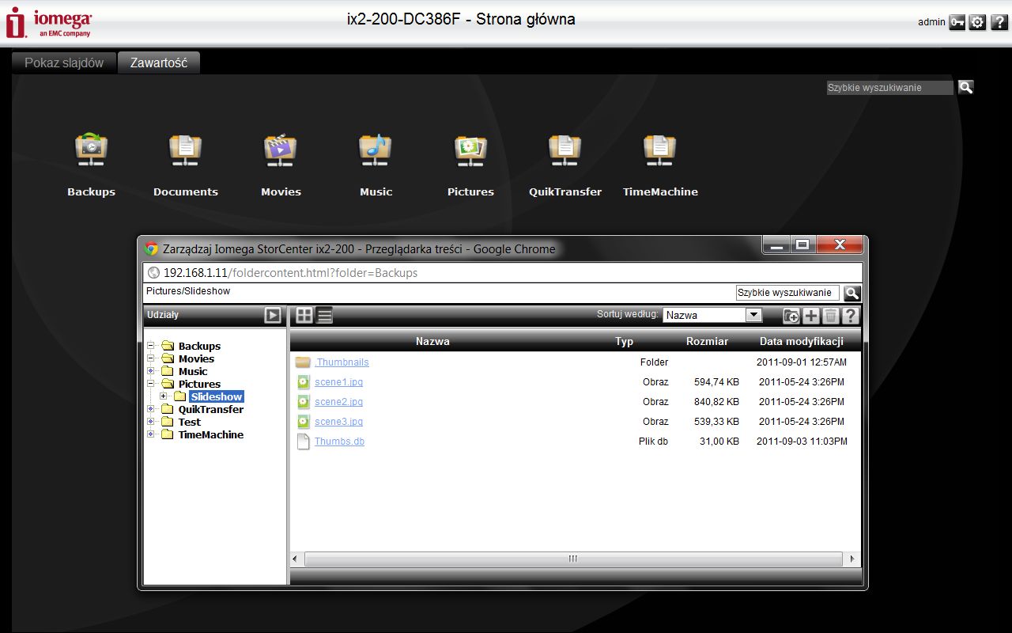Viewport: 1012px width, 633px height.
Task: Click the .Thumbnails folder icon
Action: (x=303, y=362)
